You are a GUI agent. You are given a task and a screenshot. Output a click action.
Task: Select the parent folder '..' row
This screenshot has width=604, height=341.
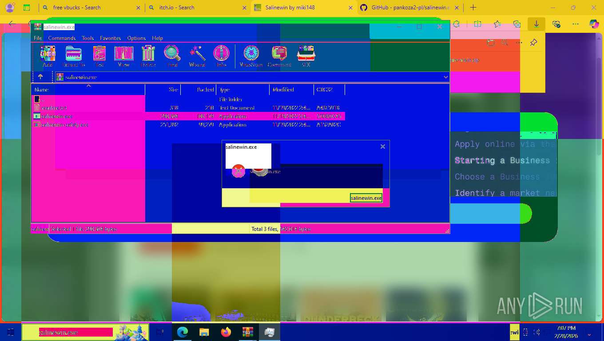[x=188, y=99]
